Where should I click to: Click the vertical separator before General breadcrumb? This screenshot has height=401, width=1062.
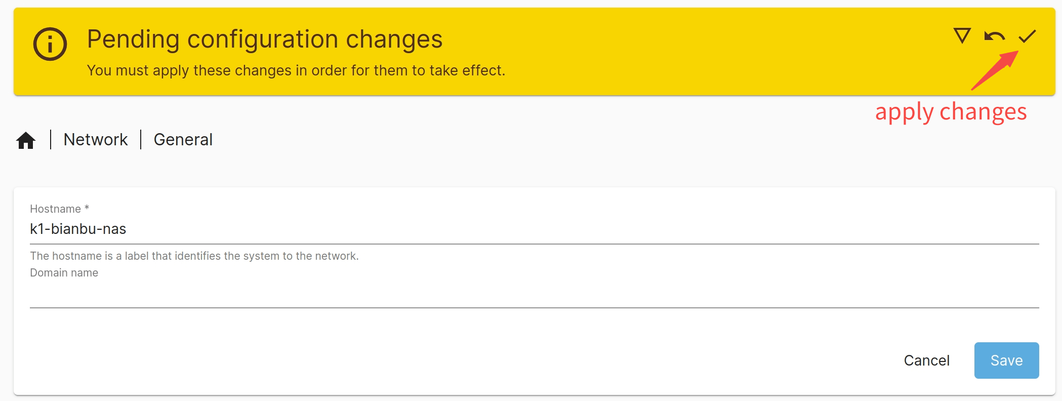point(141,140)
